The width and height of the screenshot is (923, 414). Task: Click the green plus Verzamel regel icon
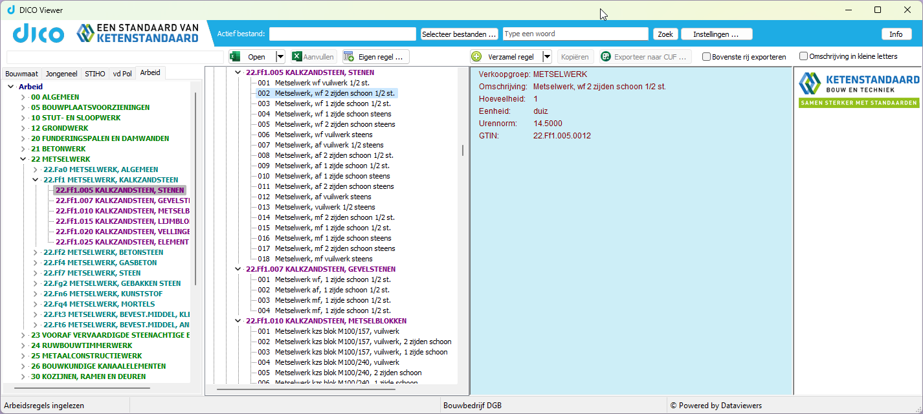pyautogui.click(x=476, y=57)
